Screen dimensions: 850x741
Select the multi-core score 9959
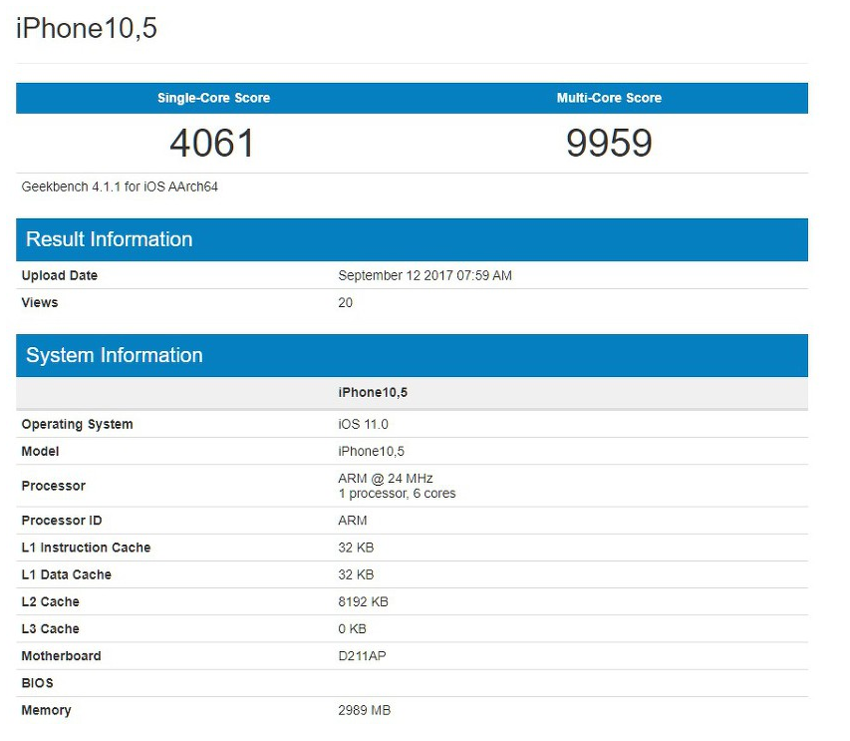coord(609,144)
